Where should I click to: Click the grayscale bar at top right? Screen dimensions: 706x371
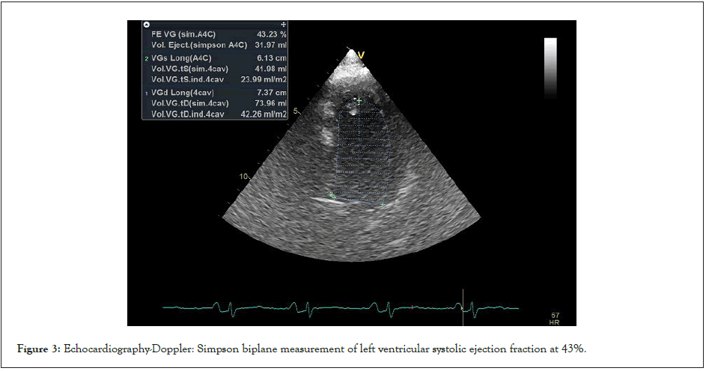(x=550, y=68)
